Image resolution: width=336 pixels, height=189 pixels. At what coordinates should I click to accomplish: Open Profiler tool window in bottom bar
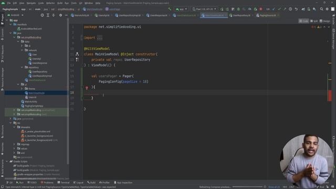coord(104,183)
